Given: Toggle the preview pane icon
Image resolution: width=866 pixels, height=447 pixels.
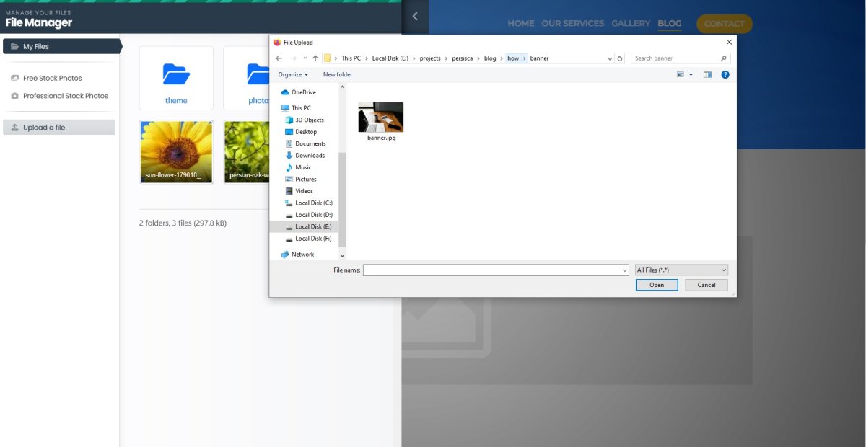Looking at the screenshot, I should tap(707, 74).
